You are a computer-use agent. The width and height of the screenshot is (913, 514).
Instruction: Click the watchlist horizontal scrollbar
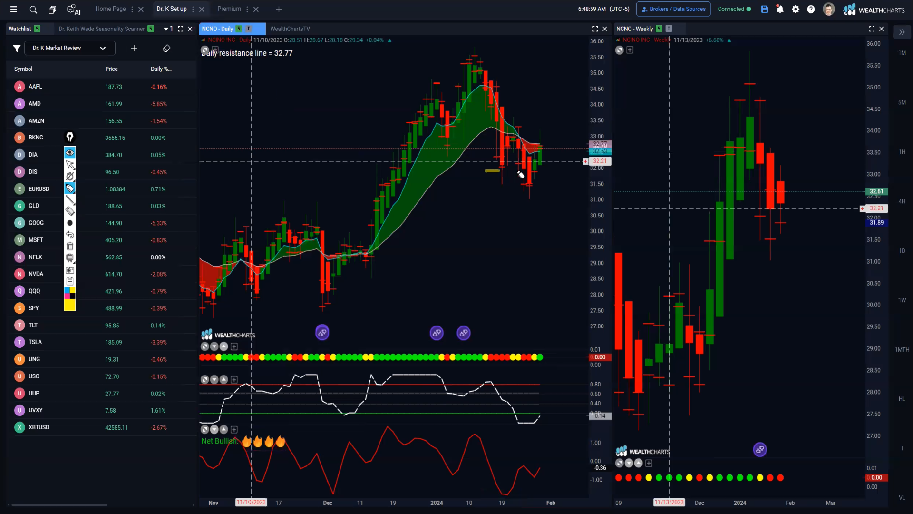click(x=59, y=504)
